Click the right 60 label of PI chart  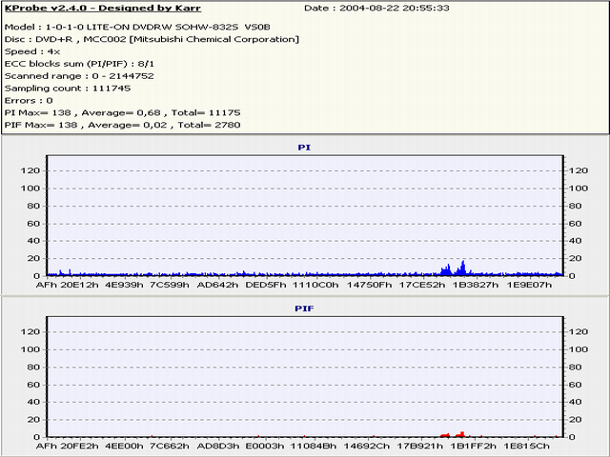point(575,224)
